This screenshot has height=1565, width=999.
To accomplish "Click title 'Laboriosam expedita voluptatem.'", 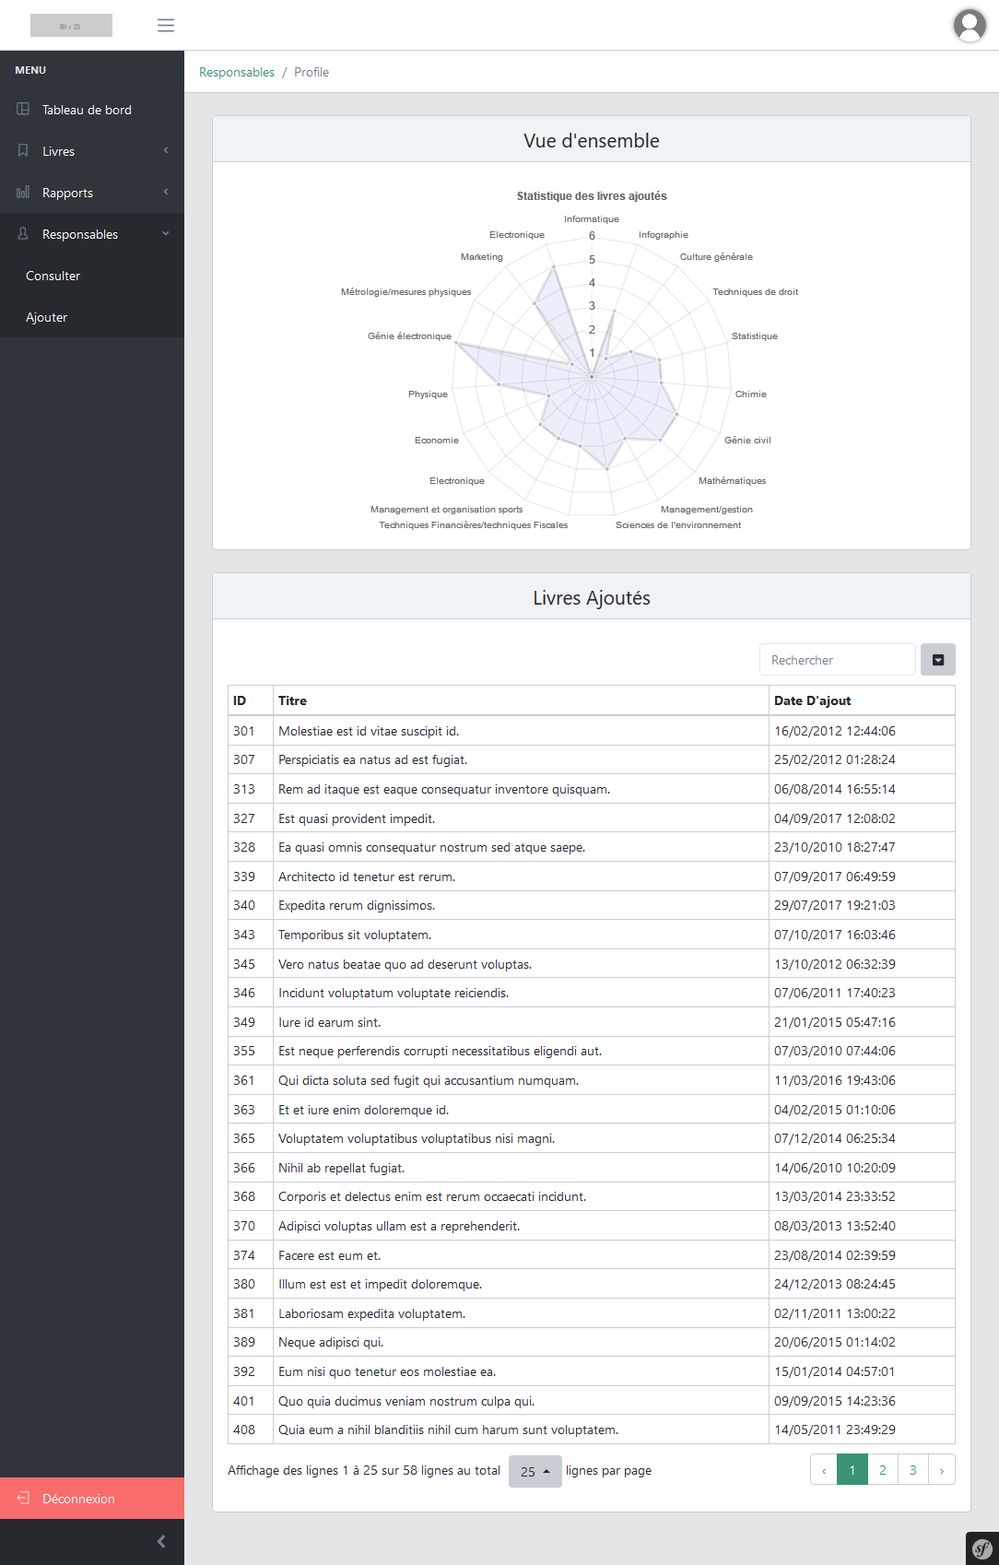I will 372,1313.
